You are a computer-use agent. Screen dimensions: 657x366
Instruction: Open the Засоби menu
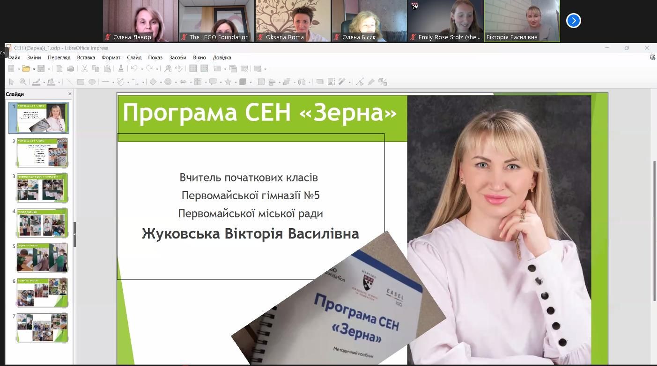tap(177, 57)
